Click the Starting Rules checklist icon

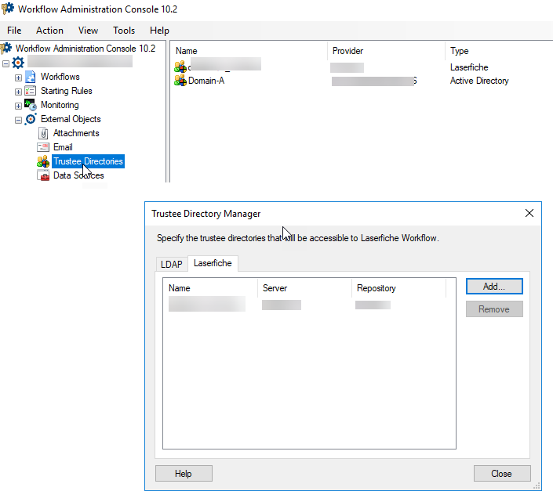pos(31,91)
